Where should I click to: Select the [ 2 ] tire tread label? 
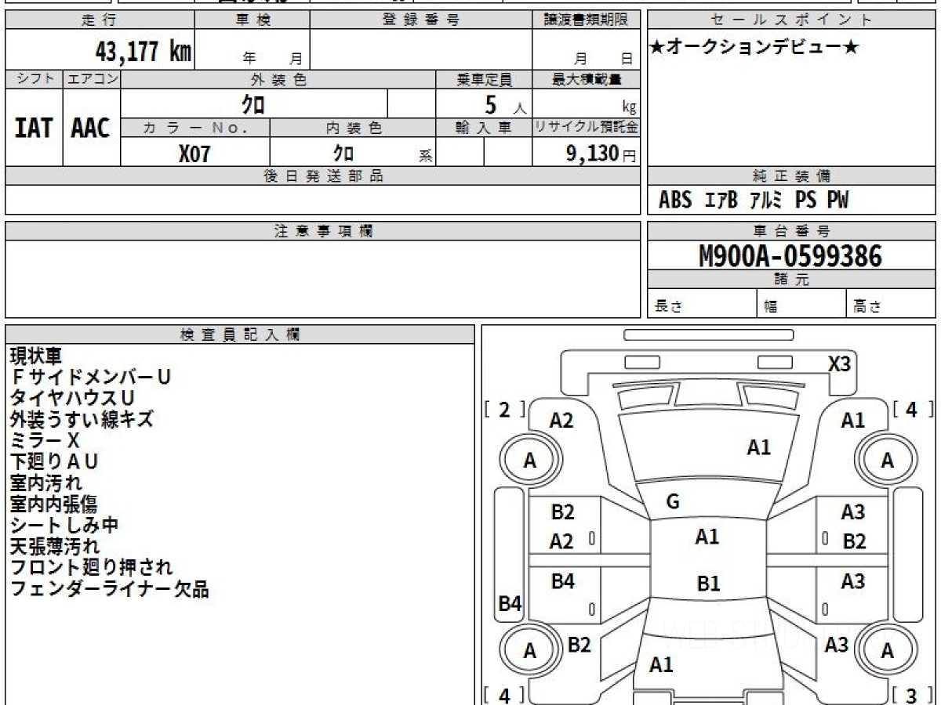(505, 410)
